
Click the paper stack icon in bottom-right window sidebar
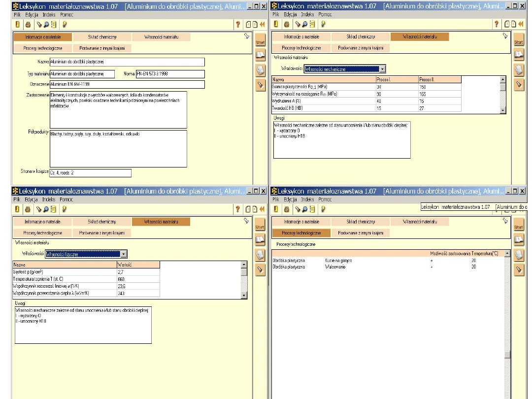click(519, 255)
